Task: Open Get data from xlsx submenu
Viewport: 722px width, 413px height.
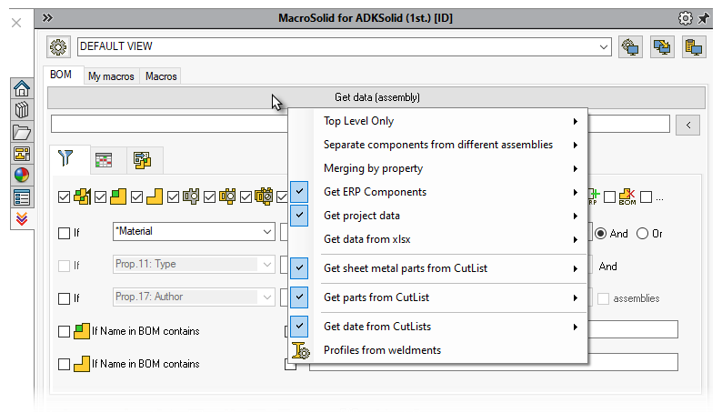Action: [x=438, y=239]
